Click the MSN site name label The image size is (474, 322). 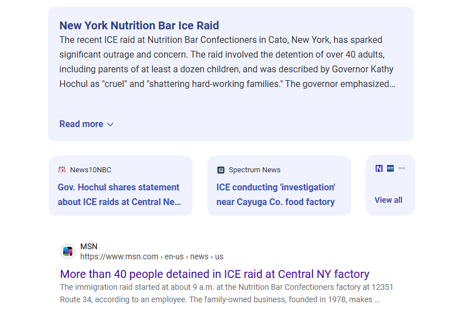pyautogui.click(x=89, y=246)
